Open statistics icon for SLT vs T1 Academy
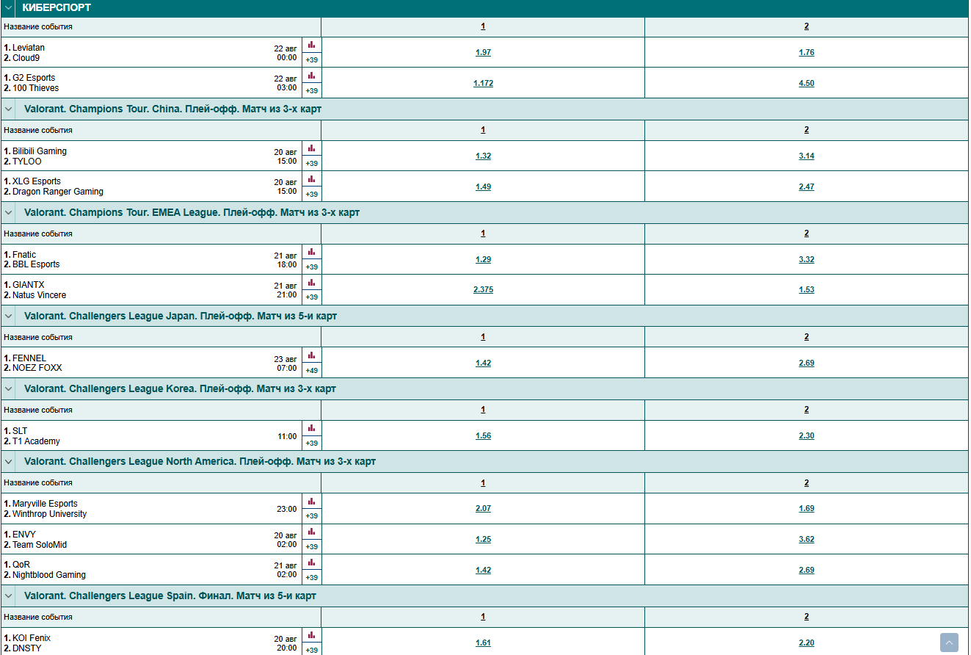 [x=312, y=428]
